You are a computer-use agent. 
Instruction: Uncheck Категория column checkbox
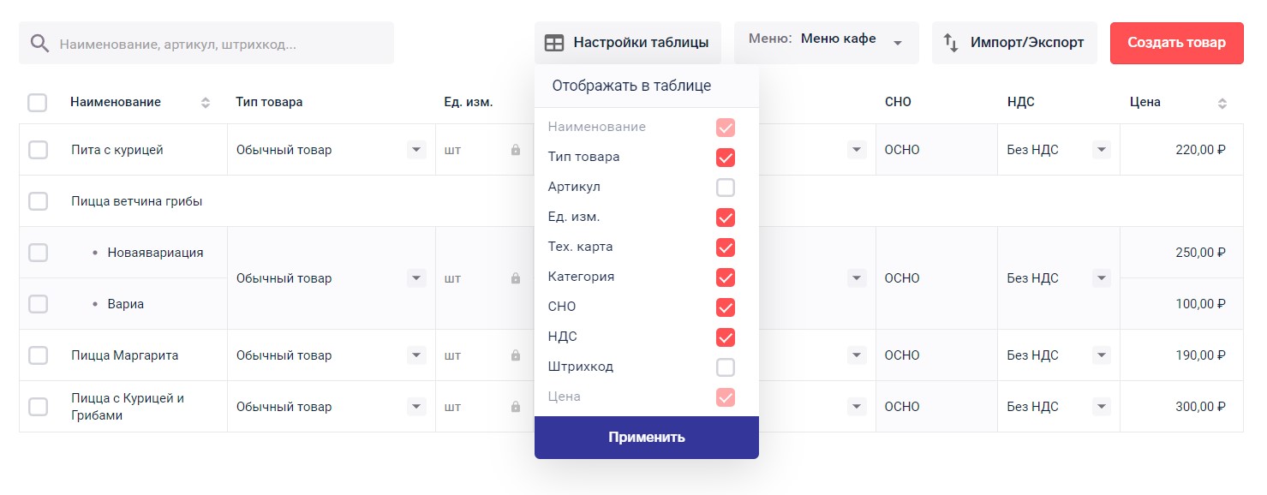[x=726, y=277]
